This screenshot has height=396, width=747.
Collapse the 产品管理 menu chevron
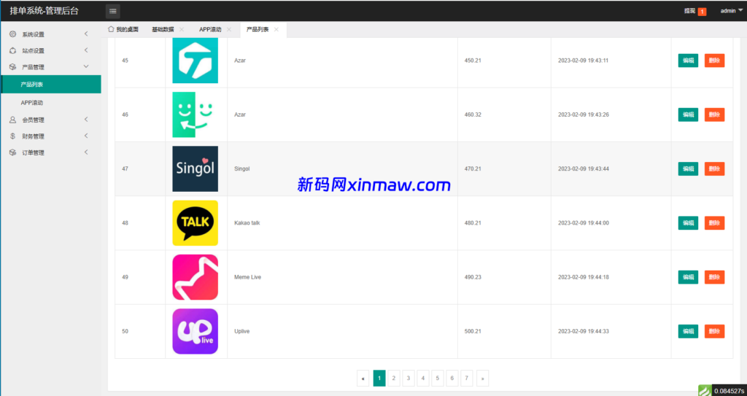click(86, 66)
